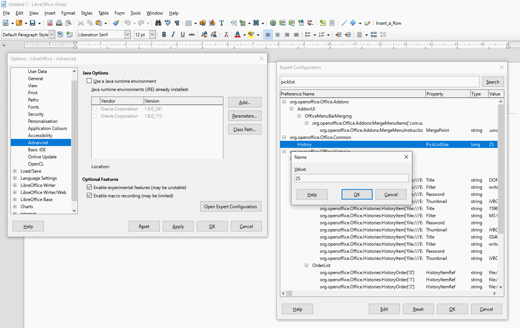Collapse the org.openoffice.Office.Addons tree node
520x328 pixels.
(284, 102)
